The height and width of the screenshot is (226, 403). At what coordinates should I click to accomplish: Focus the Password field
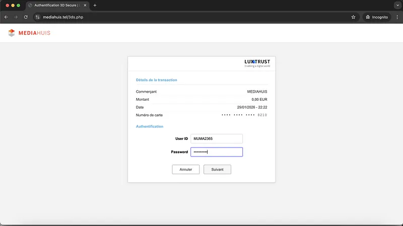(x=217, y=152)
